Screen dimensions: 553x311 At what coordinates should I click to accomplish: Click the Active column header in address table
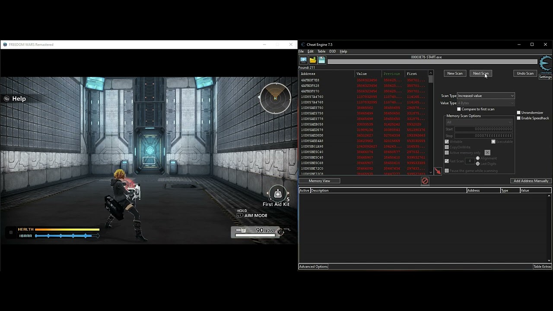(305, 190)
